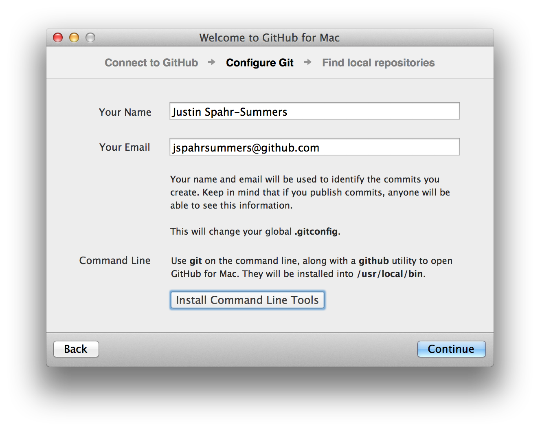Viewport: 540px width, 431px height.
Task: Proceed by clicking Continue
Action: coord(451,349)
